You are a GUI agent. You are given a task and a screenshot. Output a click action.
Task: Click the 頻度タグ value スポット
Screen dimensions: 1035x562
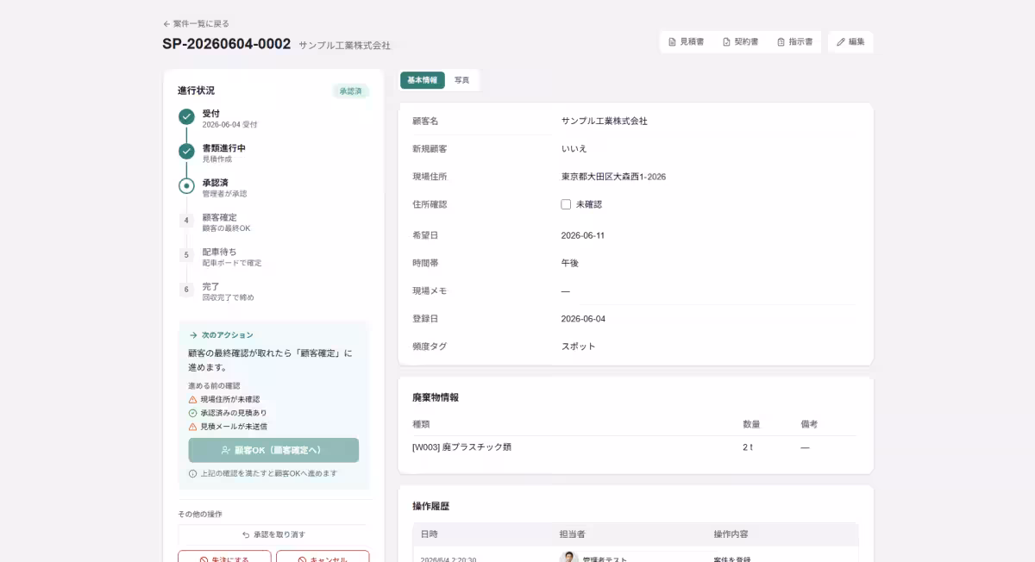pos(579,347)
